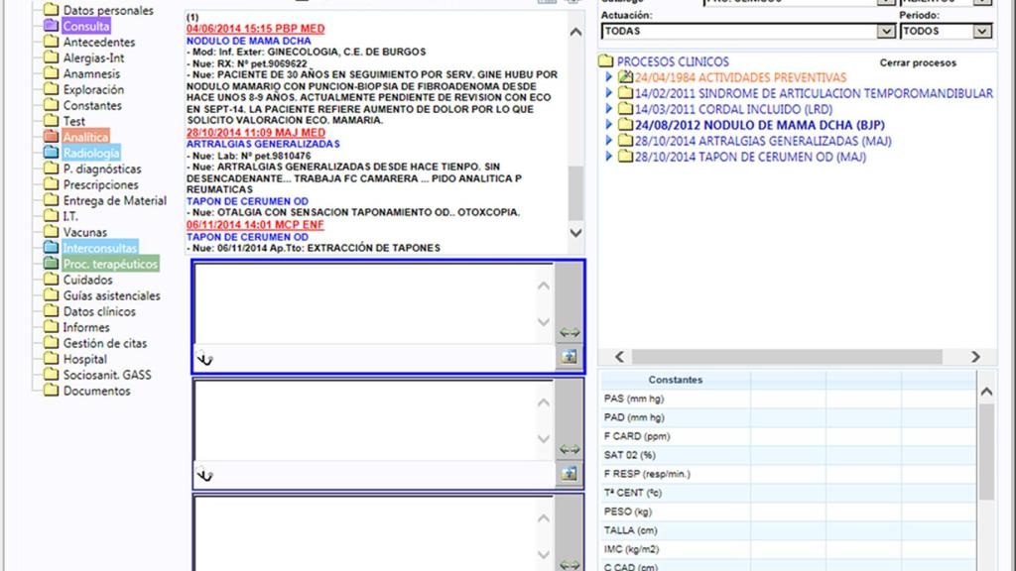Select Analítica in the left sidebar
1016x571 pixels.
tap(85, 137)
